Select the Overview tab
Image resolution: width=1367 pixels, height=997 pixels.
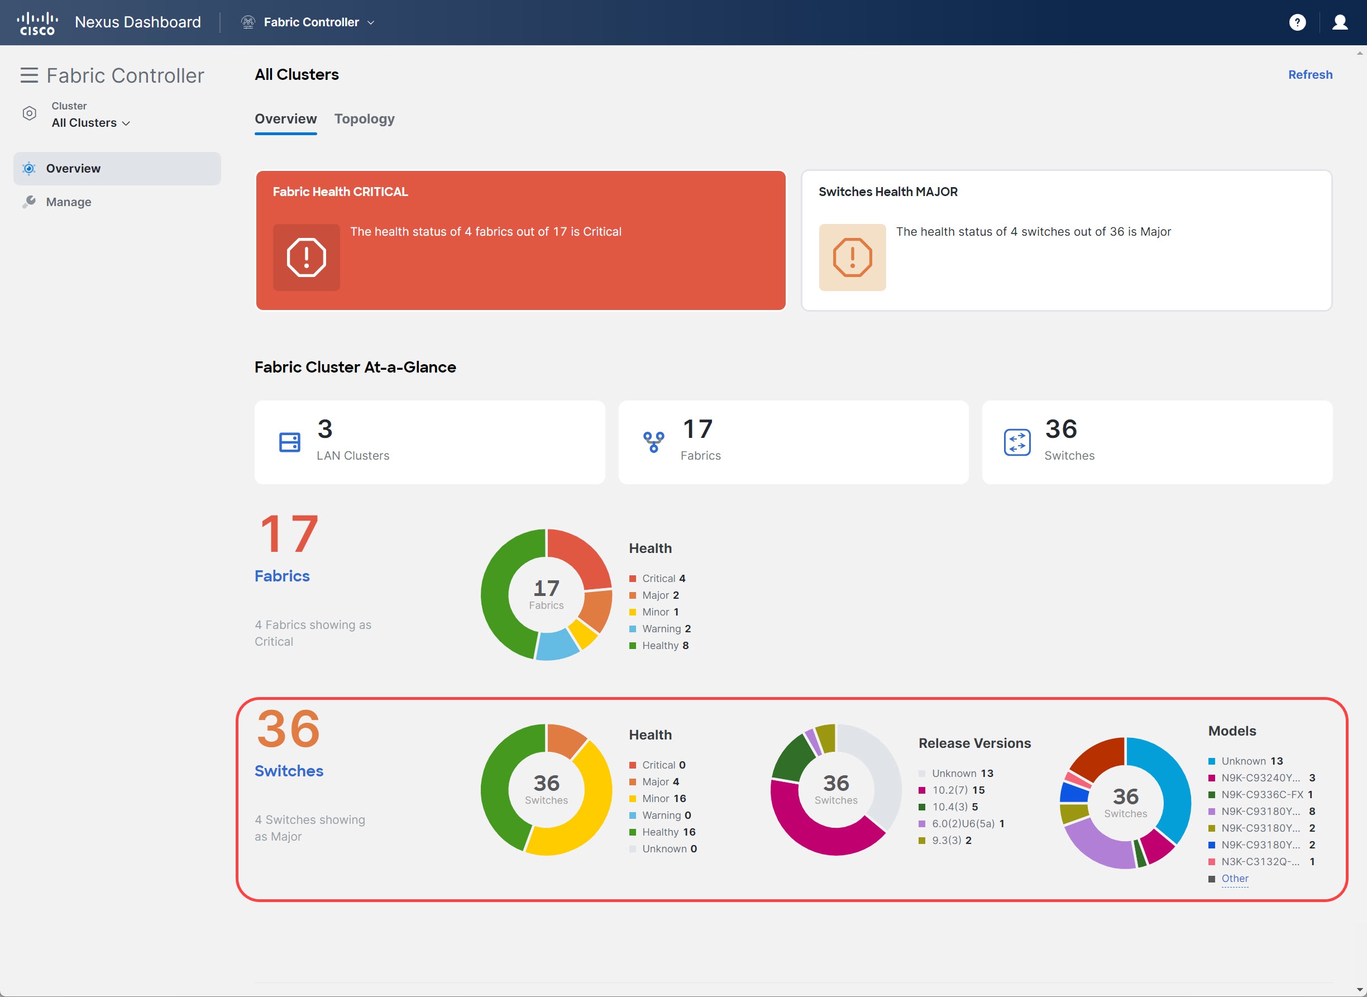point(285,119)
